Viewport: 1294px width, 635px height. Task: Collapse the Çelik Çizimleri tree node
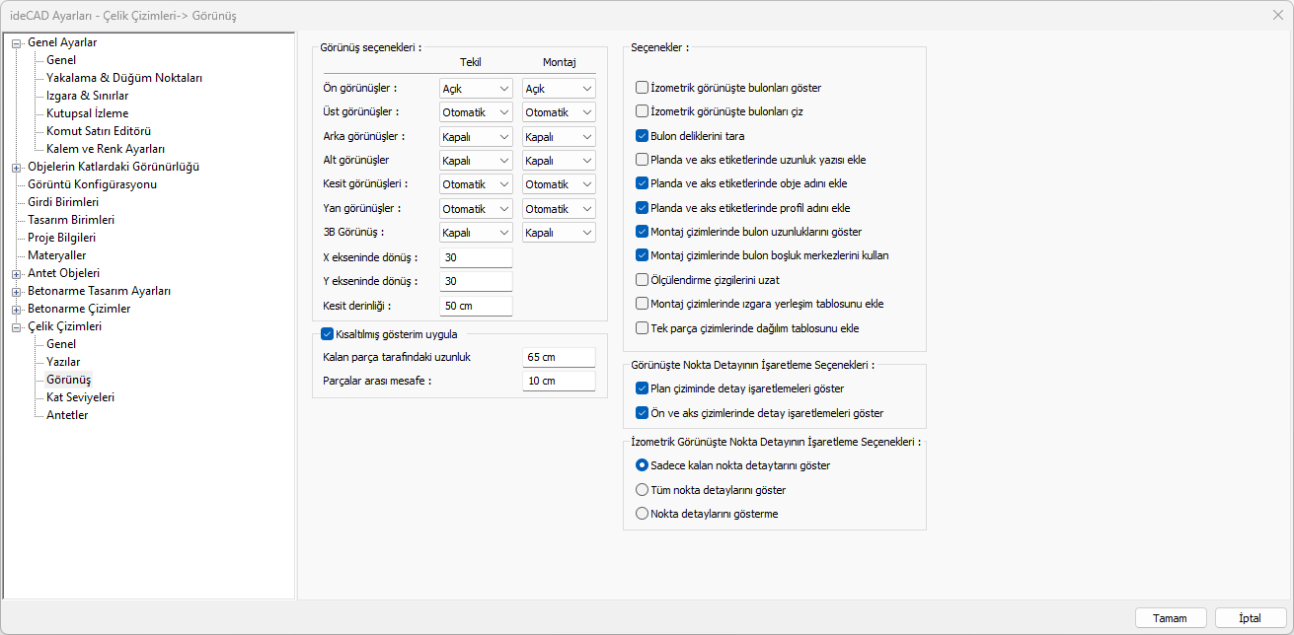(x=17, y=326)
